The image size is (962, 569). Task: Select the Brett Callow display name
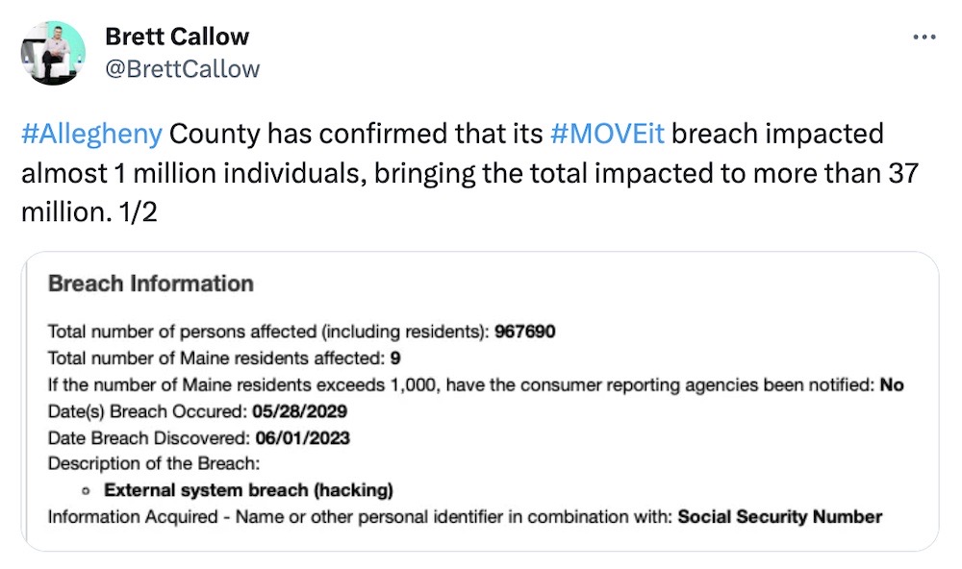point(179,37)
